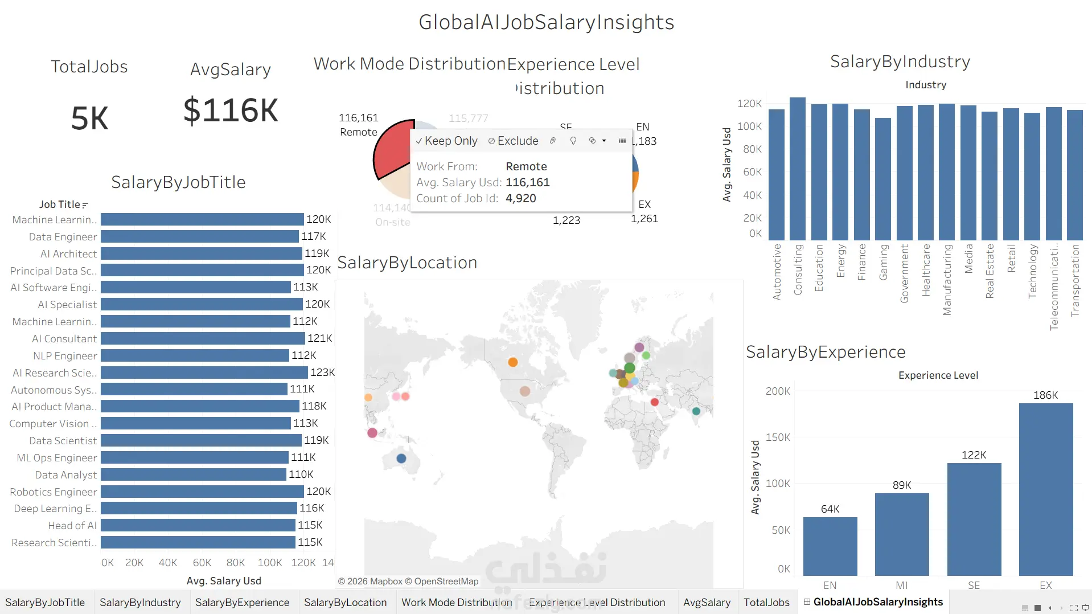Click the Data Scientist label

(63, 441)
